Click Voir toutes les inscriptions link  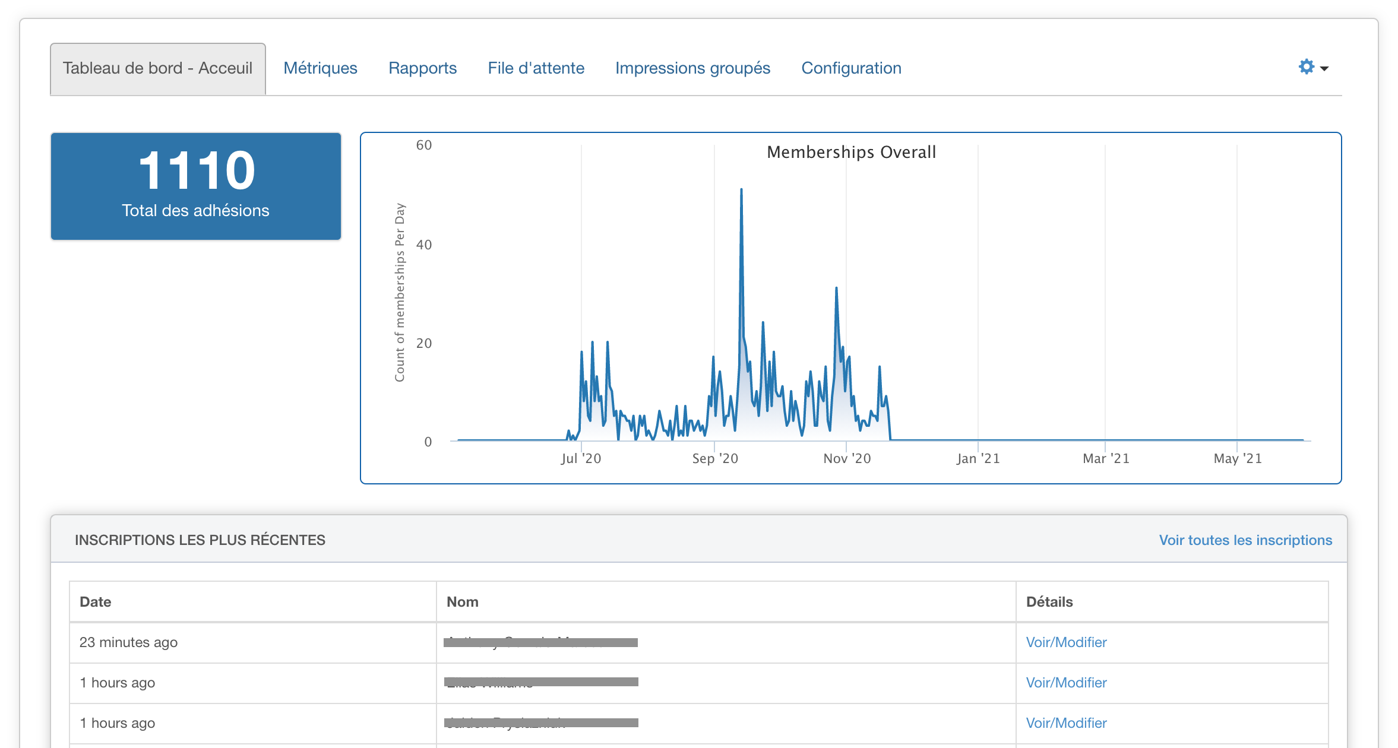pos(1245,540)
